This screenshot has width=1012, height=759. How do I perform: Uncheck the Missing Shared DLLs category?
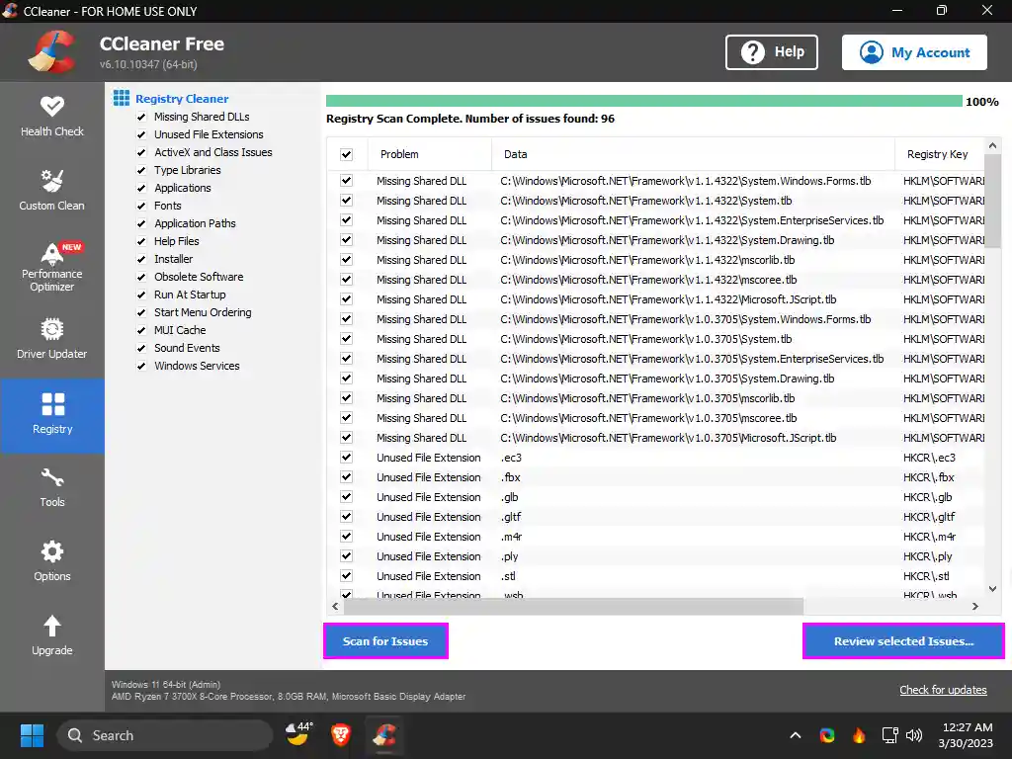coord(140,117)
